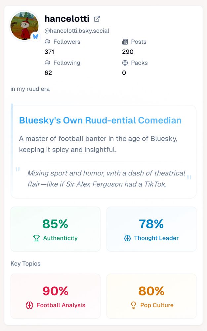Click the 85% Authenticity score card
Viewport: 207px width, 331px height.
click(55, 229)
